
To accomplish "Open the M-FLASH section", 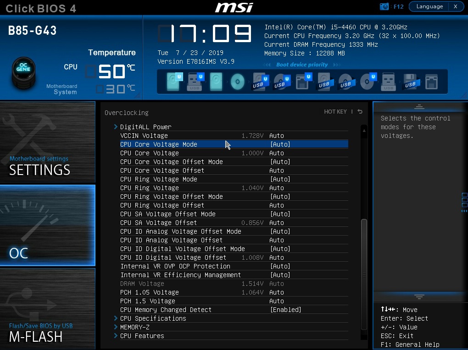I will click(48, 308).
